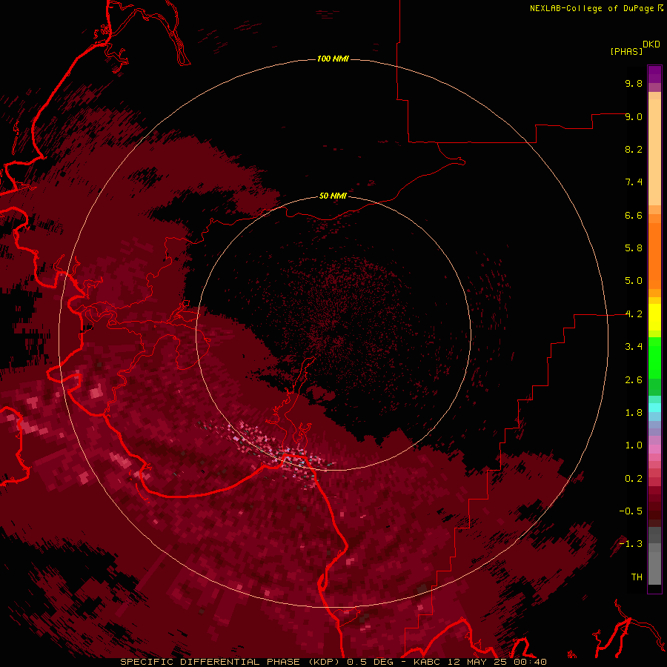Screen dimensions: 667x667
Task: Click the 8.2 scale value
Action: tap(634, 149)
